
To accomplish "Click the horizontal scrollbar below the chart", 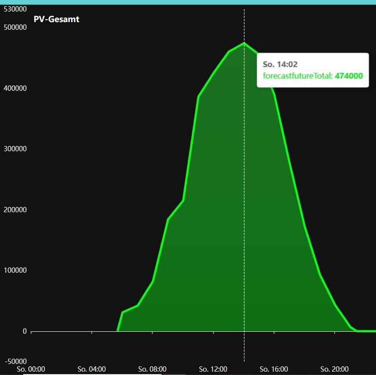I will pos(92,374).
